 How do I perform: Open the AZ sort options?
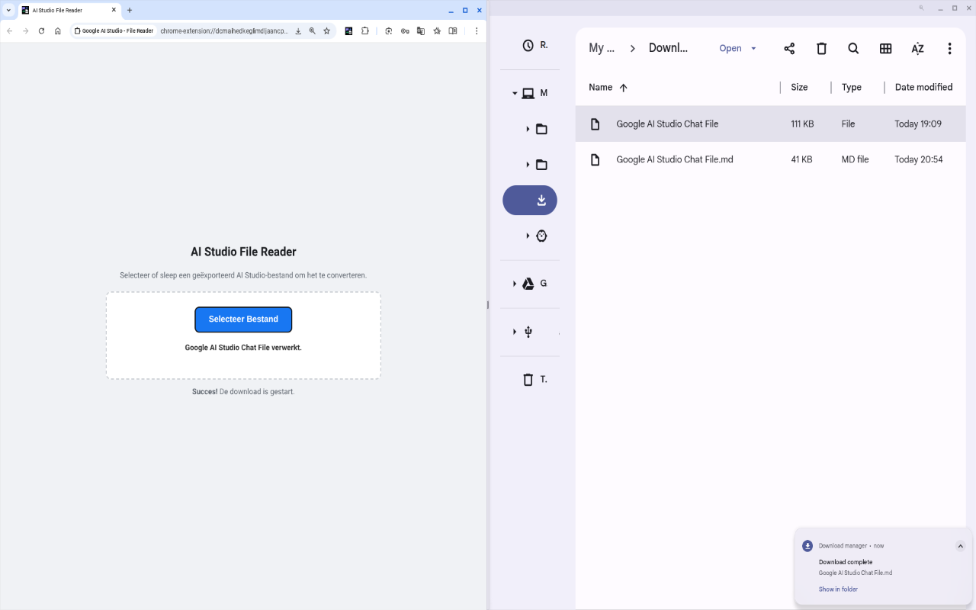(917, 49)
